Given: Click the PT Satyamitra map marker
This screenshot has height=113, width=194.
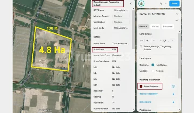Looking at the screenshot, I should 44,108.
